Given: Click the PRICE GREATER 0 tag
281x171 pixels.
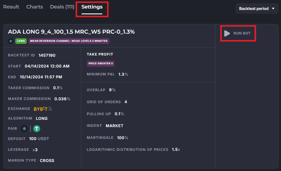Looking at the screenshot, I should pos(101,63).
